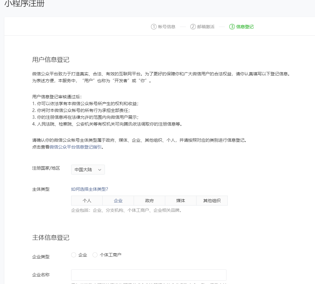Image resolution: width=315 pixels, height=284 pixels.
Task: Click the paragraph starting 微信公众平台致力于打造
Action: 162,74
